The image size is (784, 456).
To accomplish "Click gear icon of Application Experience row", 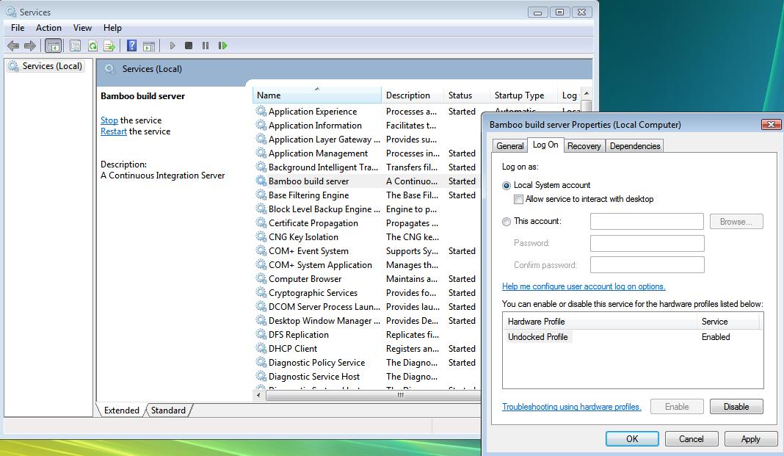I will pyautogui.click(x=261, y=111).
